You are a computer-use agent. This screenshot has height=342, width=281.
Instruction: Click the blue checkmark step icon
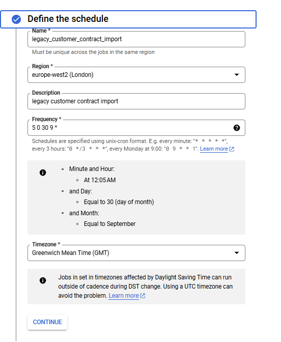point(16,19)
